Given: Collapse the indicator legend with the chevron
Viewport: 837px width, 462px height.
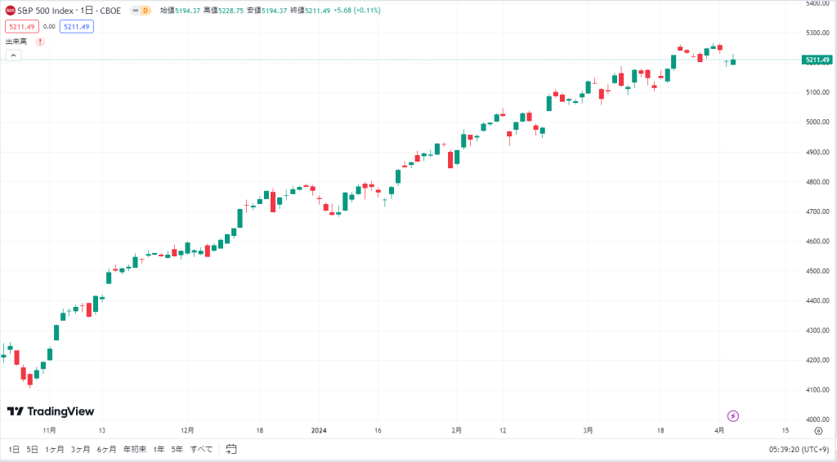Looking at the screenshot, I should (13, 55).
